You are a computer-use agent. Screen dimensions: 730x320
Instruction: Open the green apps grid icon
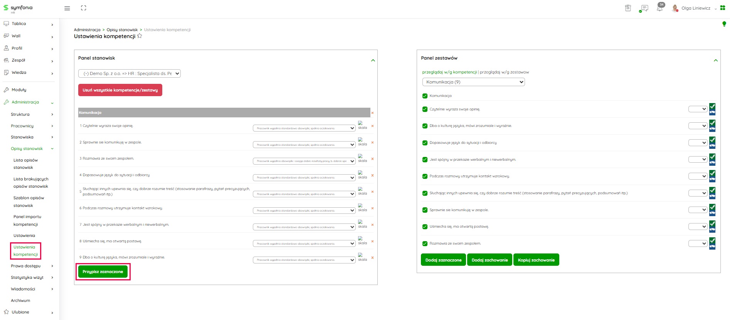723,8
